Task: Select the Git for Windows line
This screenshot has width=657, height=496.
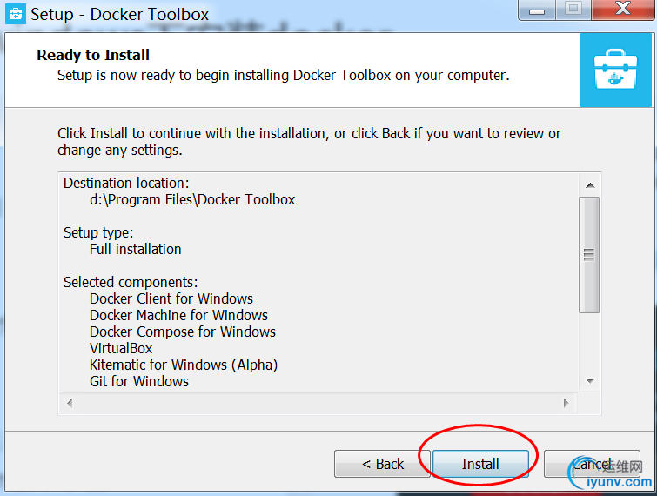Action: (139, 381)
